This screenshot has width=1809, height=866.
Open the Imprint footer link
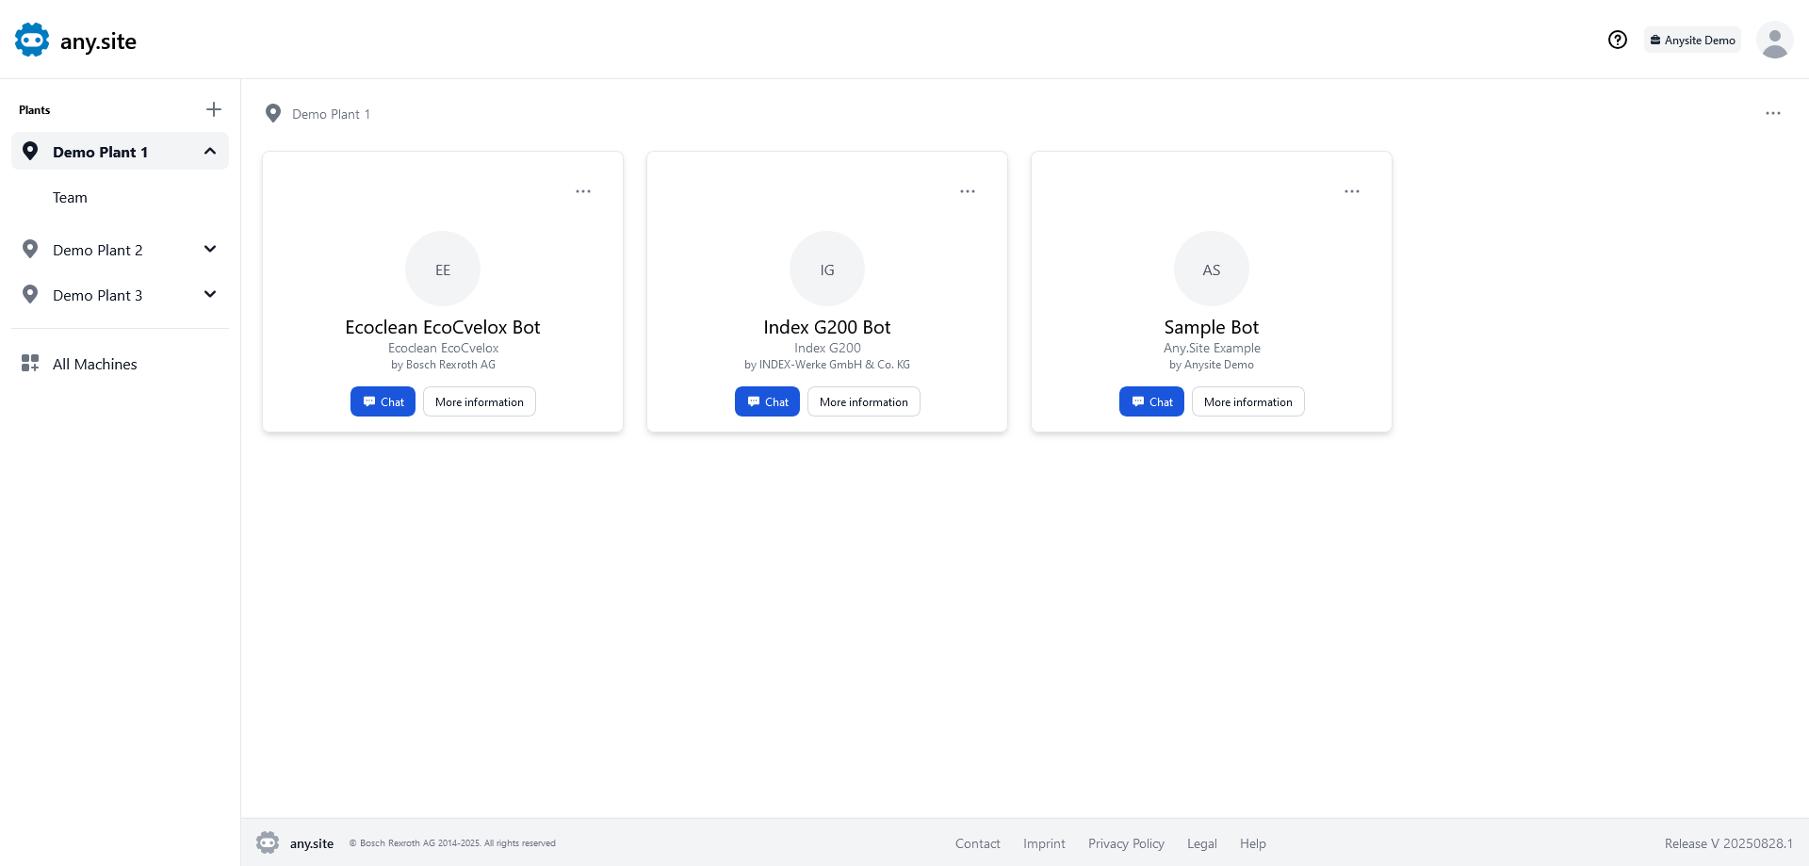click(x=1044, y=843)
